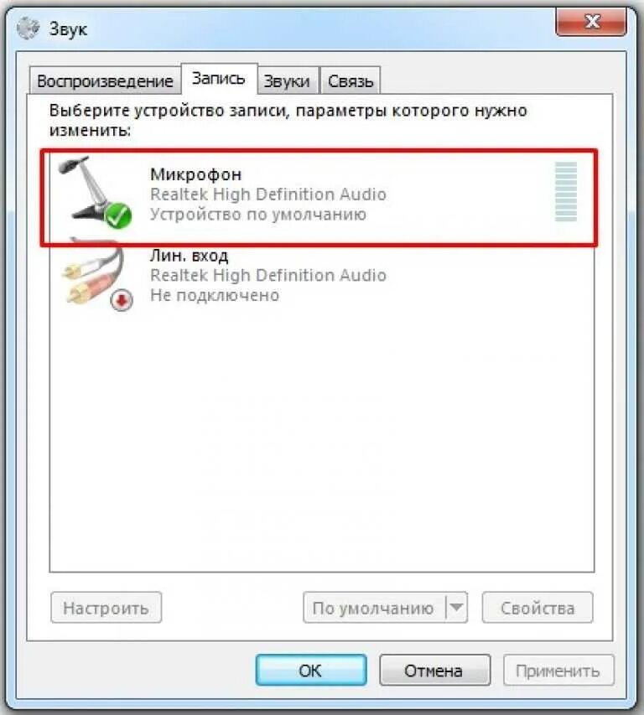Click the green default-device checkmark badge
This screenshot has height=715, width=644.
click(x=118, y=216)
